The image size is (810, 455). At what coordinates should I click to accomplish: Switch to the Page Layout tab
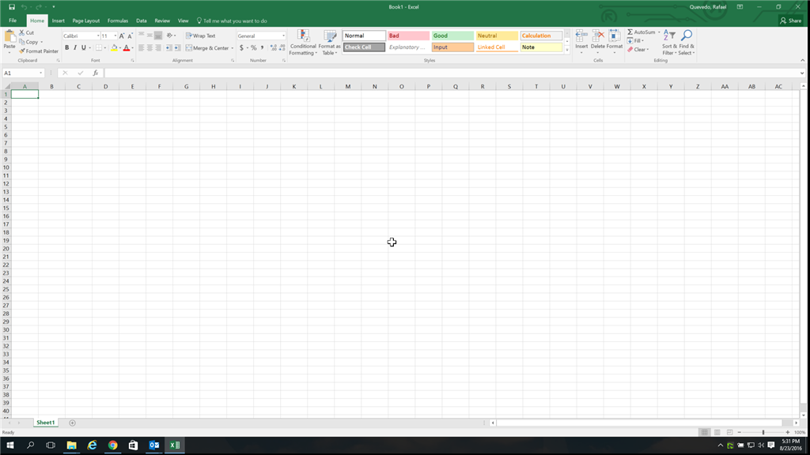click(x=85, y=21)
